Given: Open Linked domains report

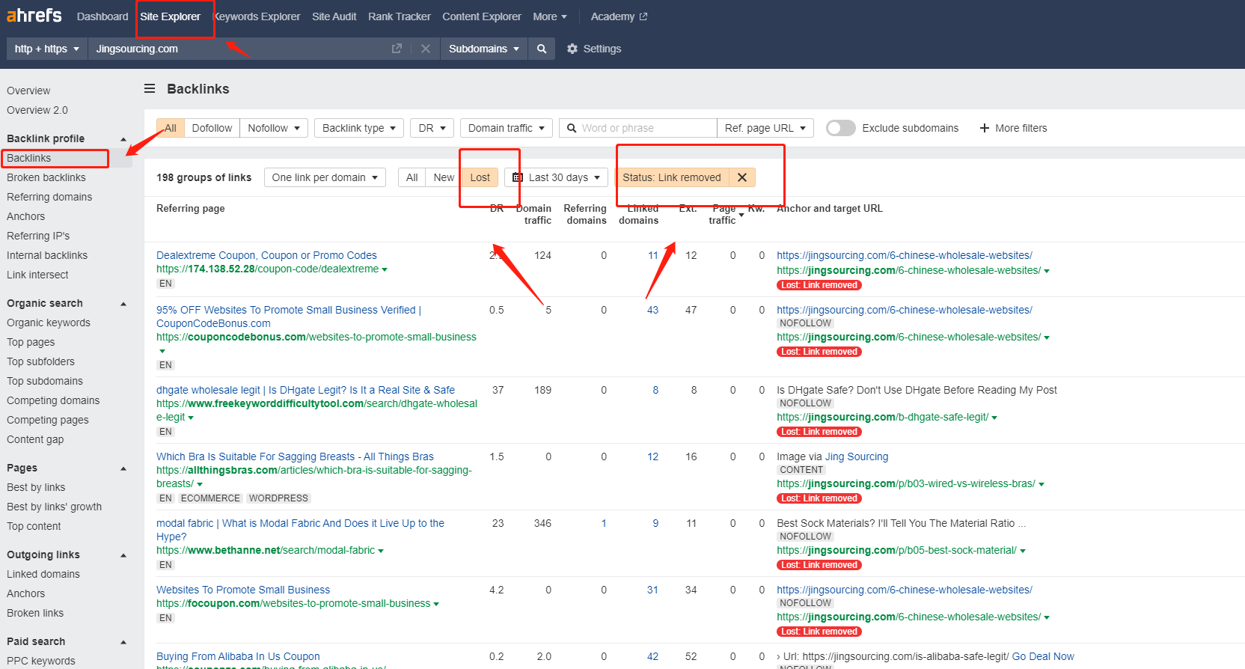Looking at the screenshot, I should 43,574.
